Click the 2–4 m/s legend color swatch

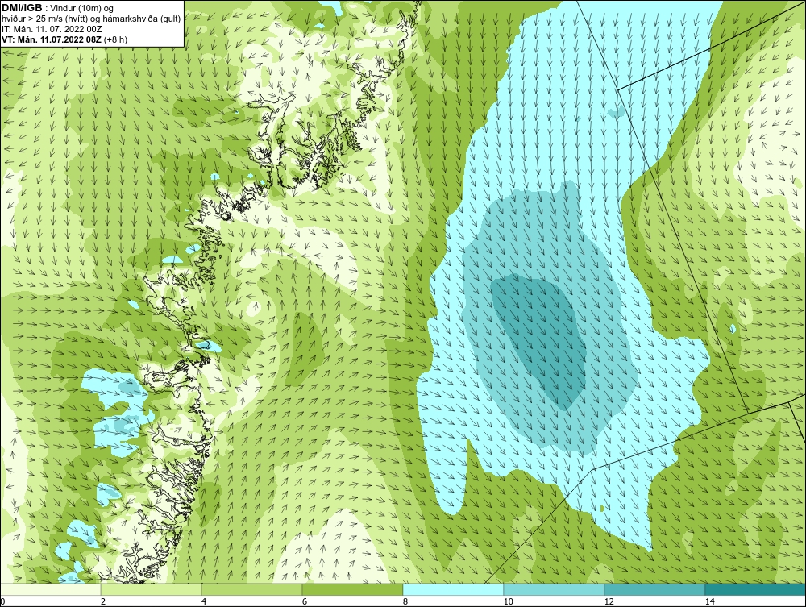[x=152, y=589]
